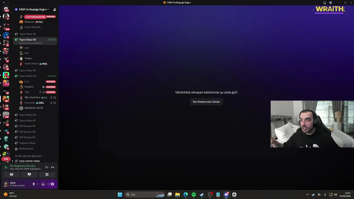Collapse the YETKİLİ DESTEK BÖLGESİ category
The image size is (354, 199).
tap(29, 156)
